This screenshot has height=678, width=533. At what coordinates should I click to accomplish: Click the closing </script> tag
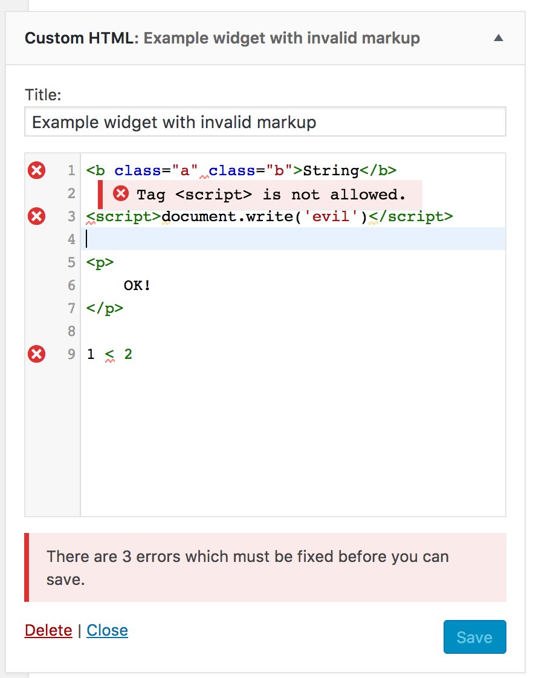click(411, 216)
